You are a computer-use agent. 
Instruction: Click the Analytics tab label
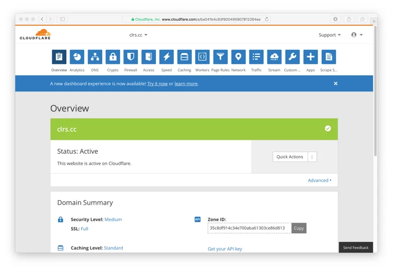(x=77, y=70)
